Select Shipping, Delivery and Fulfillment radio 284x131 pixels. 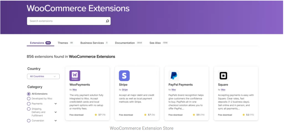tap(29, 109)
